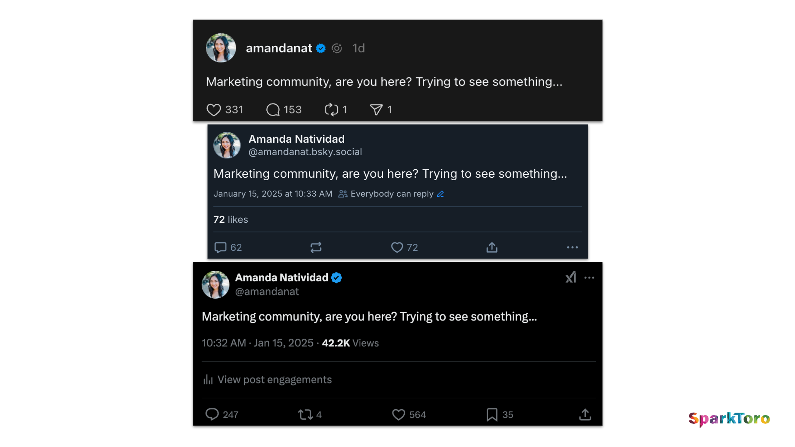Viewport: 795px width, 447px height.
Task: Share the Bluesky post using upload icon
Action: pos(492,247)
